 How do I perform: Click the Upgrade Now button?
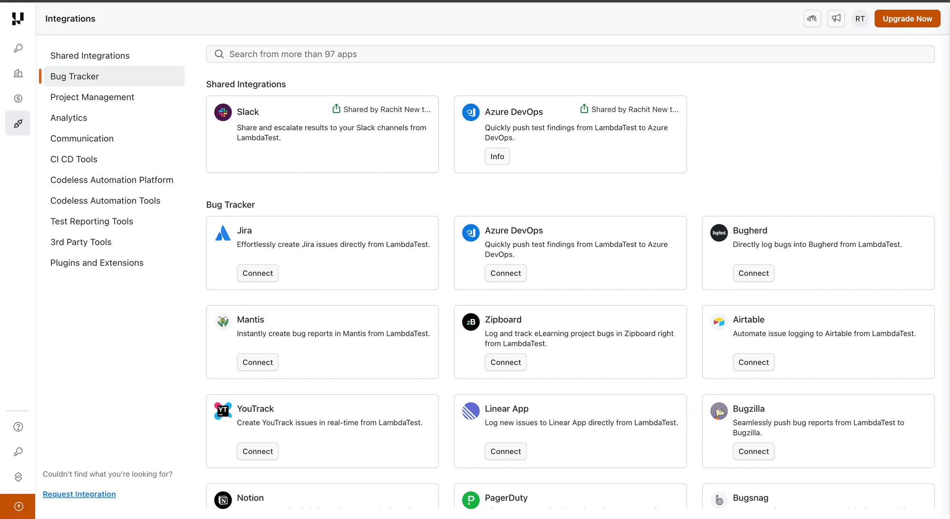tap(907, 19)
